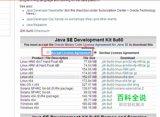Click the 'Product / File Description' column header
The height and width of the screenshot is (117, 160).
(x=50, y=58)
